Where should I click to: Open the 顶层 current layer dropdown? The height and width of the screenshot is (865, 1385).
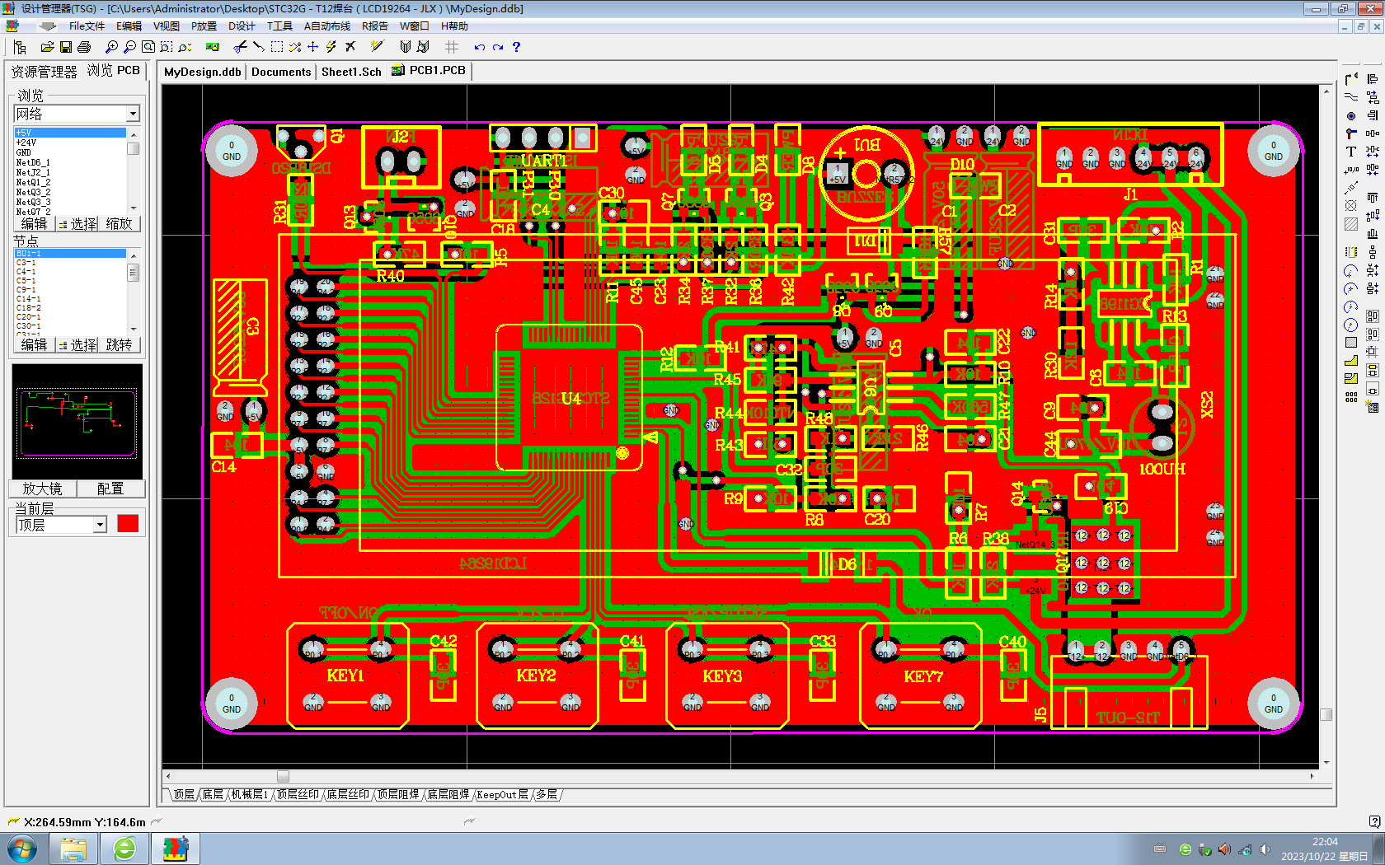pos(100,525)
